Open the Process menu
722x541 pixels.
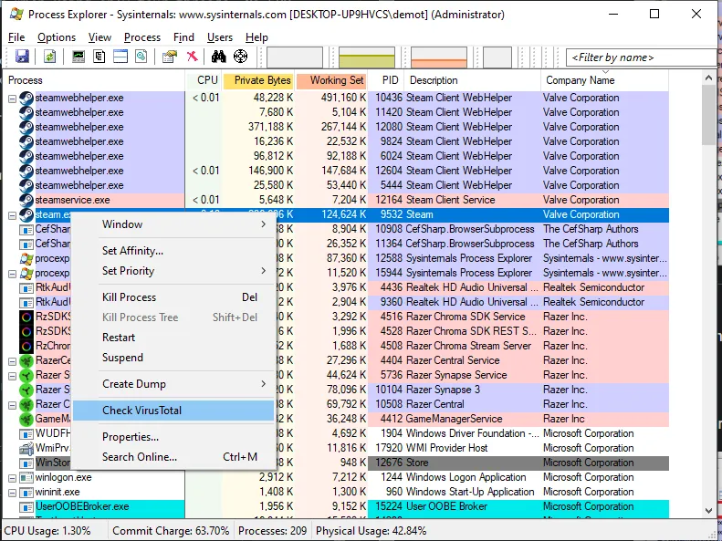[142, 37]
